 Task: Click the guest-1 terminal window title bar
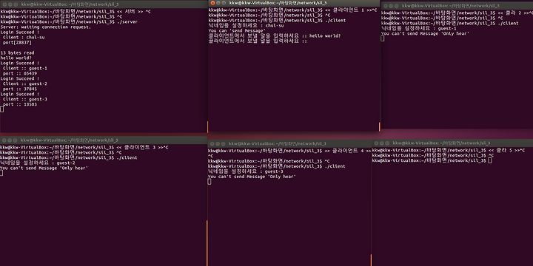pyautogui.click(x=457, y=6)
